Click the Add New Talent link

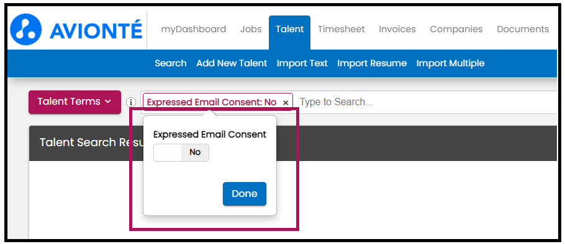click(x=232, y=63)
